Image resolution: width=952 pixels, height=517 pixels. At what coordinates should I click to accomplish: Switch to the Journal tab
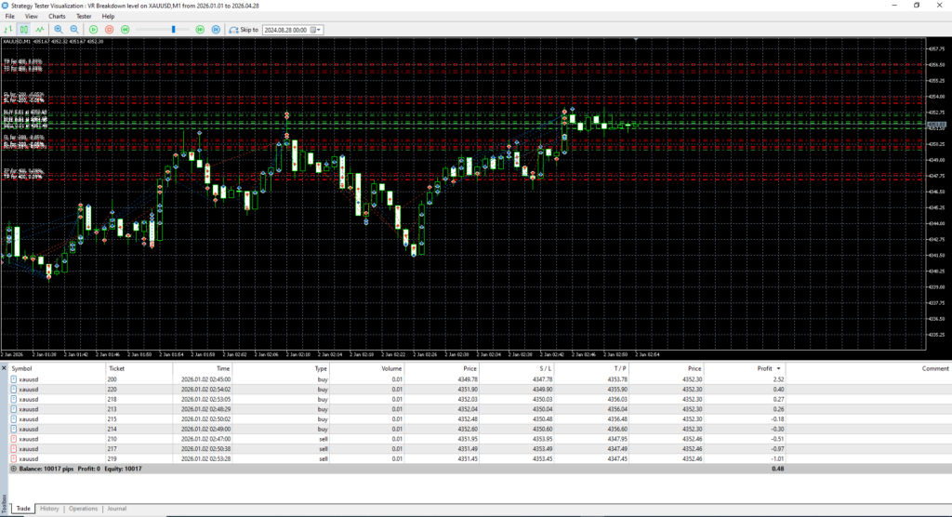coord(116,509)
